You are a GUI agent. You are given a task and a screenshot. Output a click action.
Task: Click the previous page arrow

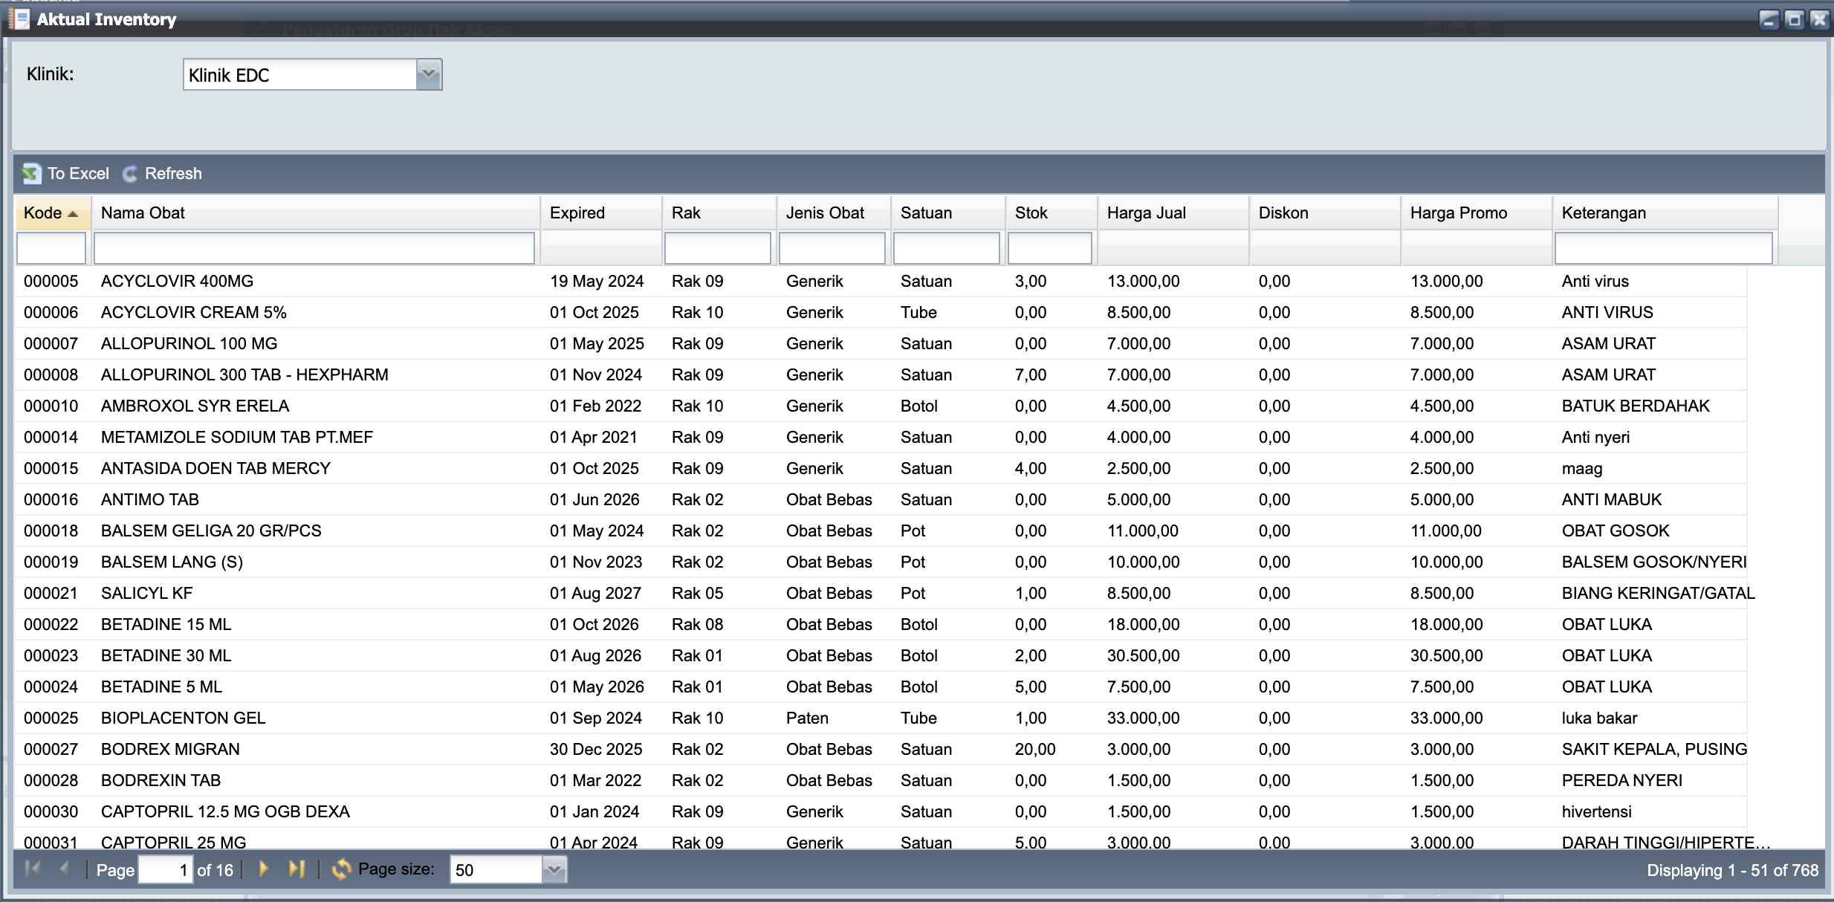[x=65, y=869]
